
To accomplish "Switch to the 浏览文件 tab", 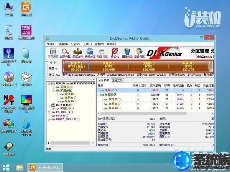I will [x=117, y=81].
